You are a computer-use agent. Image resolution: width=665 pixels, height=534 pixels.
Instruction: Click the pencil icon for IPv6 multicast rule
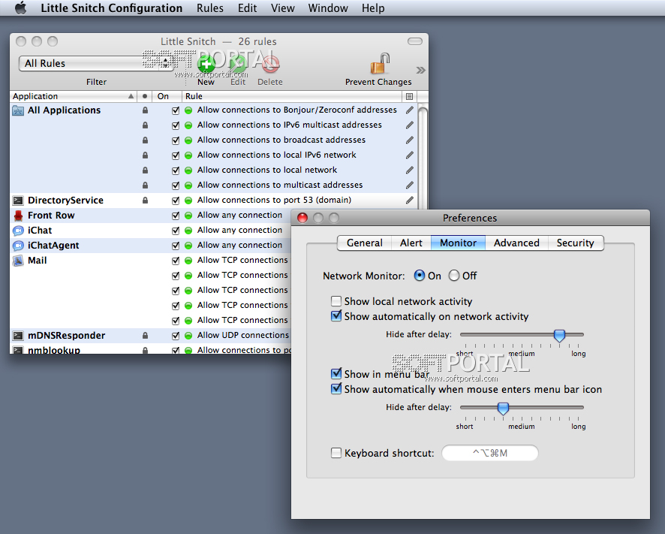[x=409, y=125]
